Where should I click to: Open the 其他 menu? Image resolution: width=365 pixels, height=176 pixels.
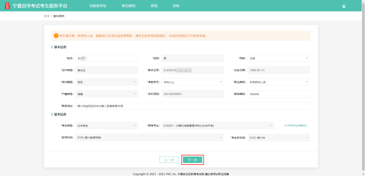click(176, 6)
